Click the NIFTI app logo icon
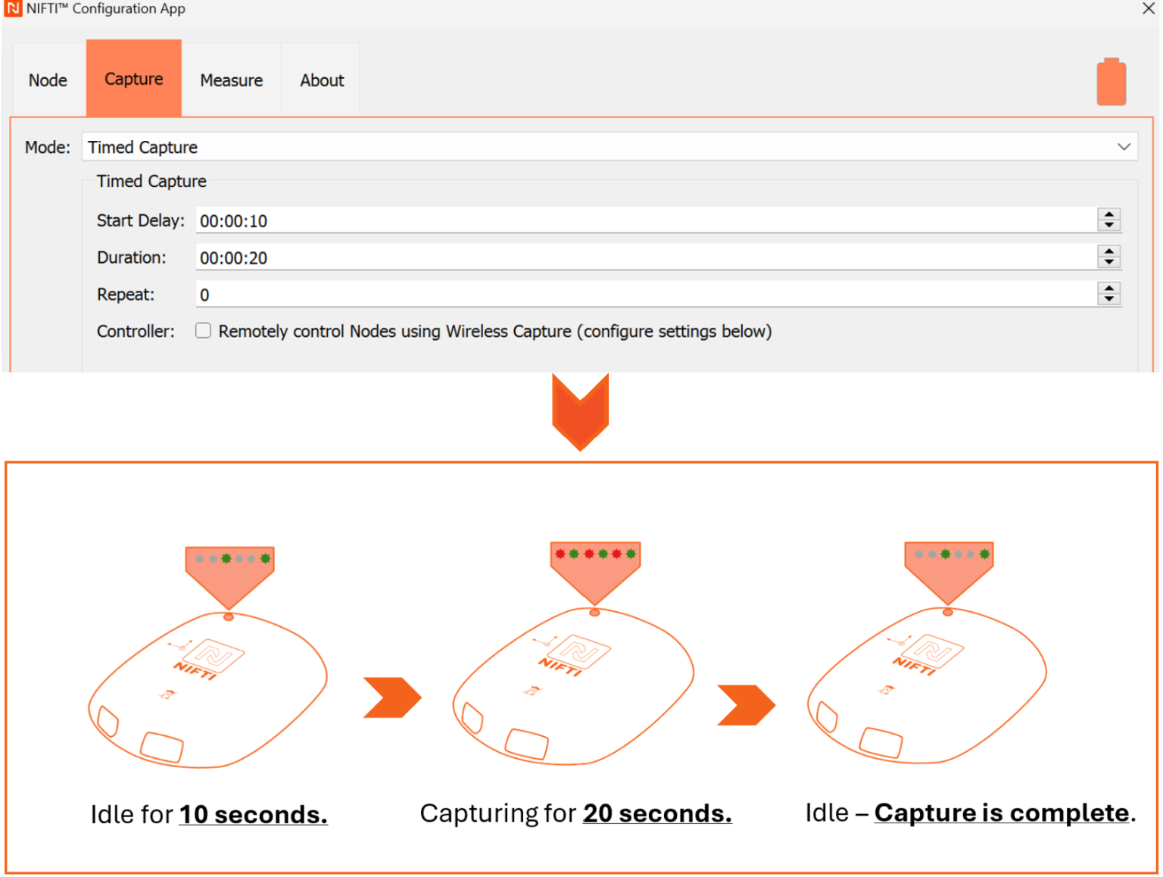 click(13, 8)
